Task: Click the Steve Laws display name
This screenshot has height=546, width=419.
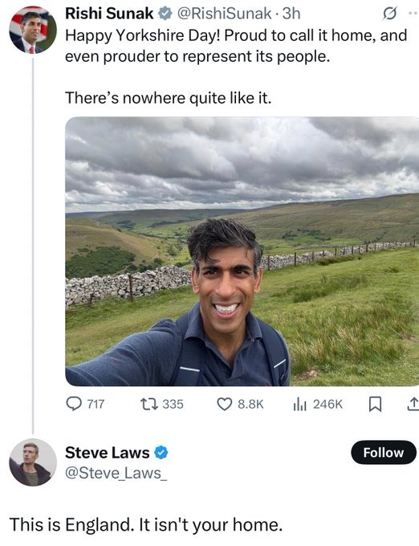Action: pyautogui.click(x=108, y=452)
